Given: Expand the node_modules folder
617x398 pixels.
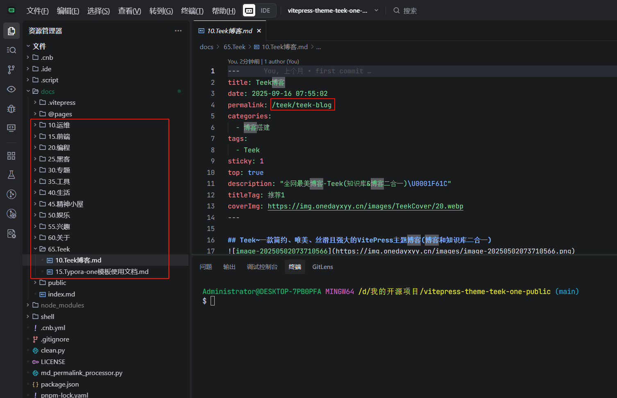Looking at the screenshot, I should [x=62, y=305].
